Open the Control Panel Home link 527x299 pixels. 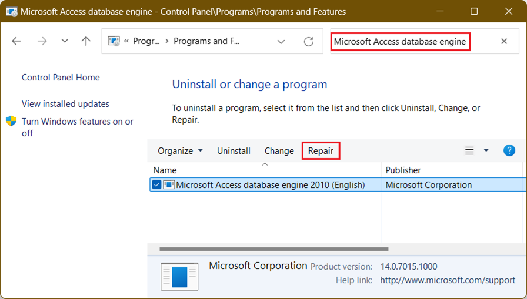61,78
